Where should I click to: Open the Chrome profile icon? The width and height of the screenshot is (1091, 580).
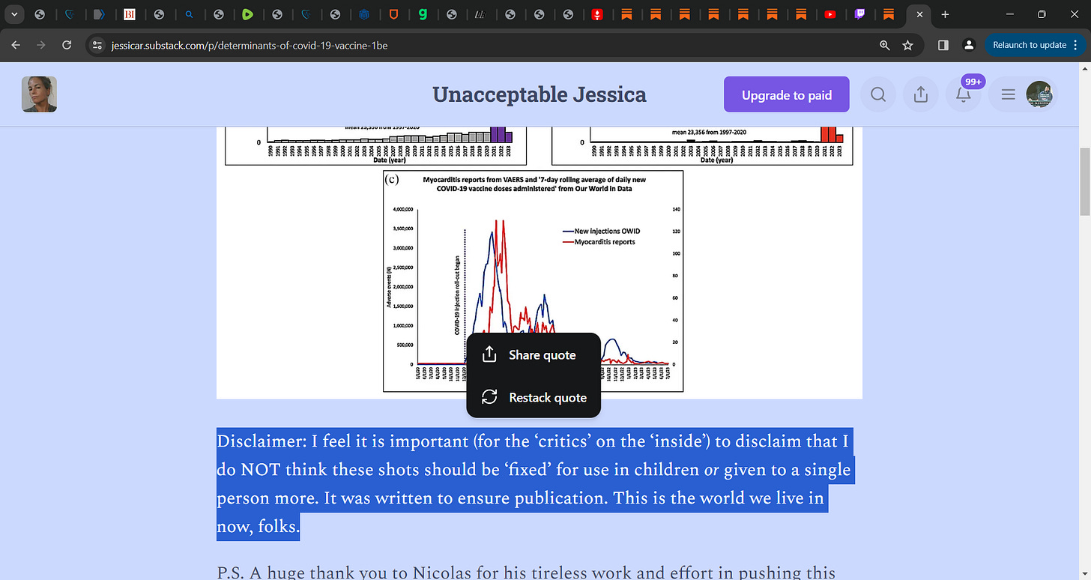pos(969,45)
